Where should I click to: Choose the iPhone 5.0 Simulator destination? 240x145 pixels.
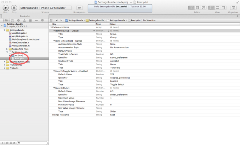point(53,7)
